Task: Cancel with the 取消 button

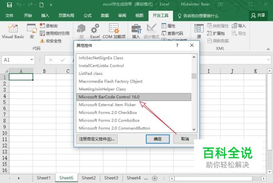Action: (185, 139)
